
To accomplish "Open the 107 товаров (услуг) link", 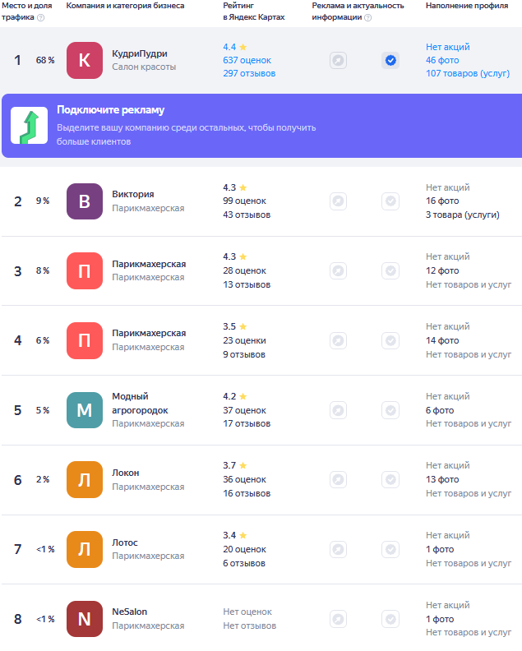I will (x=468, y=73).
